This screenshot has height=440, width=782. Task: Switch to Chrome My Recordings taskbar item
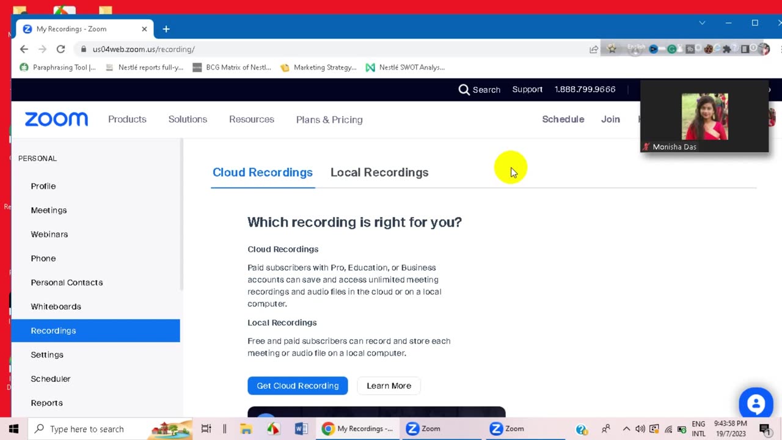(357, 428)
